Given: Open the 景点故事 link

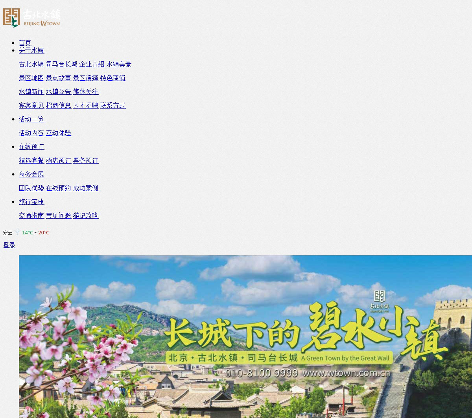Looking at the screenshot, I should pyautogui.click(x=59, y=78).
